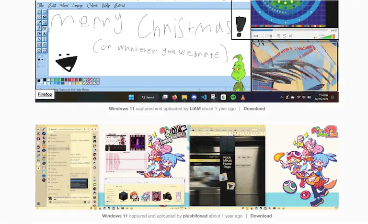The width and height of the screenshot is (368, 224).
Task: Download LIAM's Windows 11 screenshot
Action: 254,109
